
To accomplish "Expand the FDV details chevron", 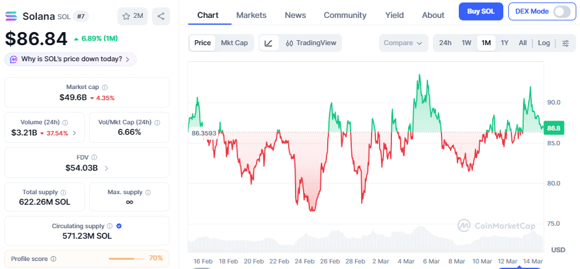I will click(106, 168).
